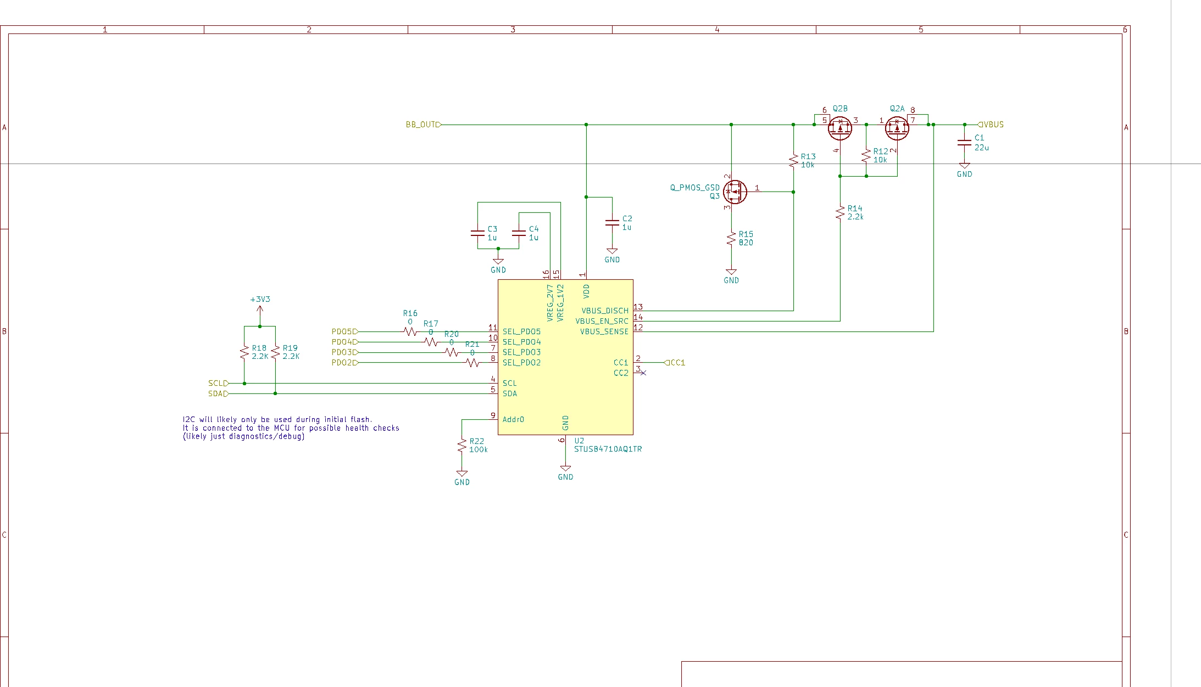Select the Q3 PMOS transistor symbol

coord(735,192)
